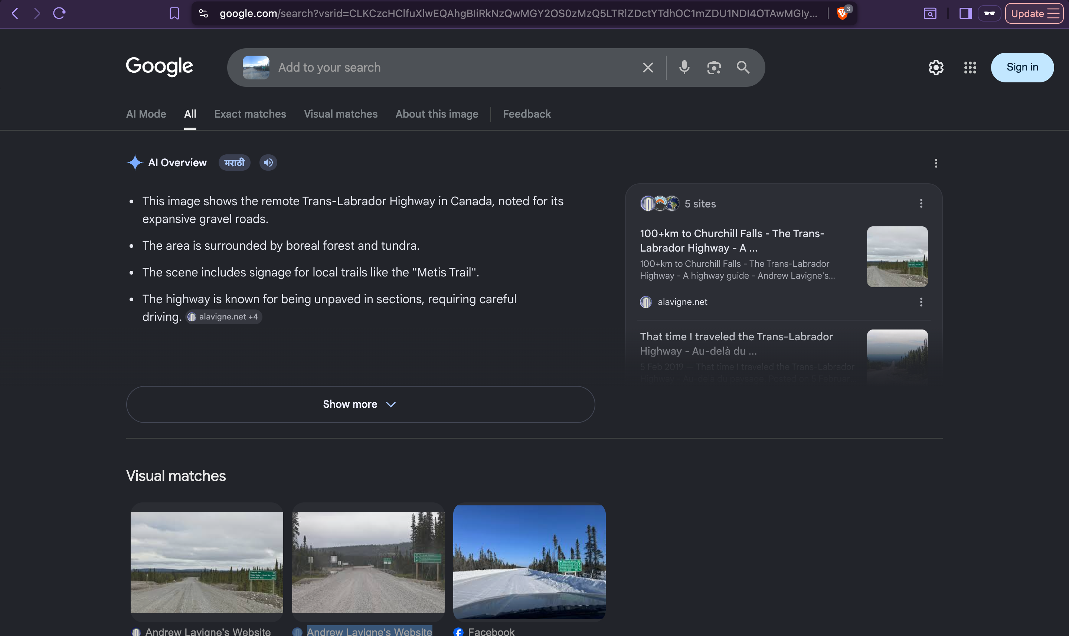Click the Sign in button

tap(1022, 67)
